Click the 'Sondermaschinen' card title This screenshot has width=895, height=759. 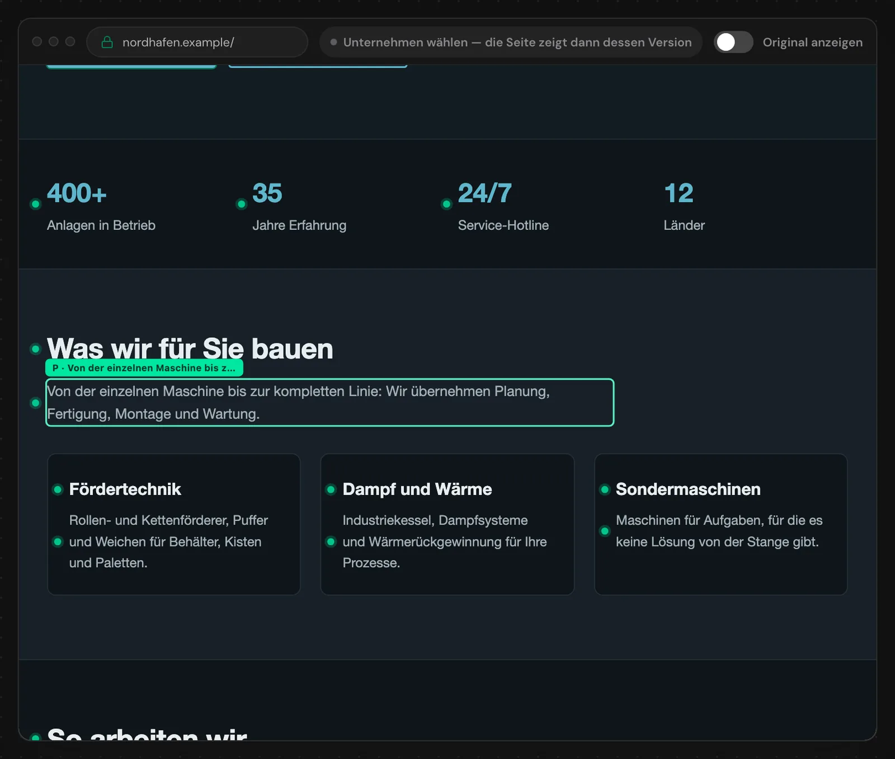(688, 489)
